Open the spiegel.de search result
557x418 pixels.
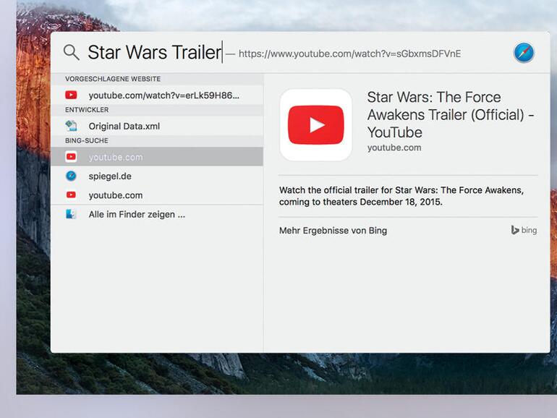point(157,176)
